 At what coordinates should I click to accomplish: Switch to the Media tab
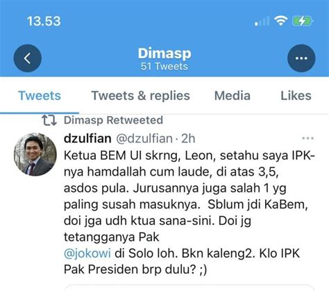pos(233,96)
